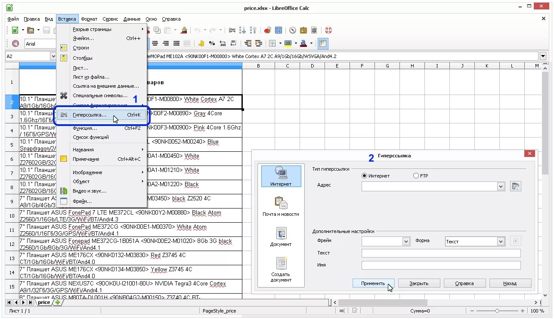Click the Justified alignment icon

176,43
